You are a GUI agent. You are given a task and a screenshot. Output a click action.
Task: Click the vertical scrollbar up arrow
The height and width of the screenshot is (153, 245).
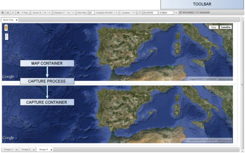pos(242,19)
